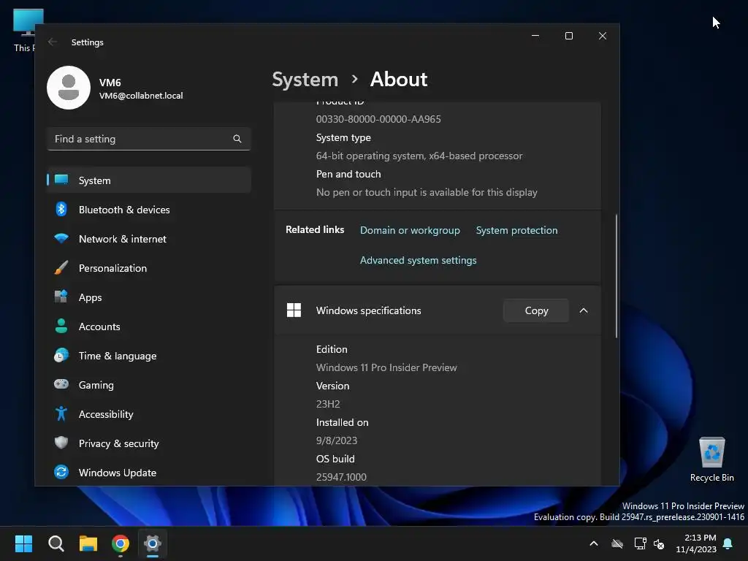Viewport: 748px width, 561px height.
Task: Click the search magnifier in Find a setting
Action: coord(237,139)
